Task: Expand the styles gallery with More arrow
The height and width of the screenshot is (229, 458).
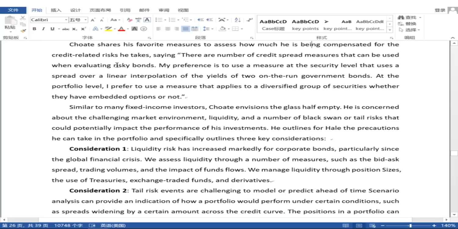Action: pyautogui.click(x=390, y=30)
